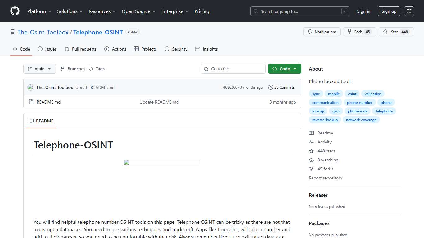Click the Activity pulse icon in the sidebar
Image resolution: width=424 pixels, height=238 pixels.
pyautogui.click(x=311, y=142)
